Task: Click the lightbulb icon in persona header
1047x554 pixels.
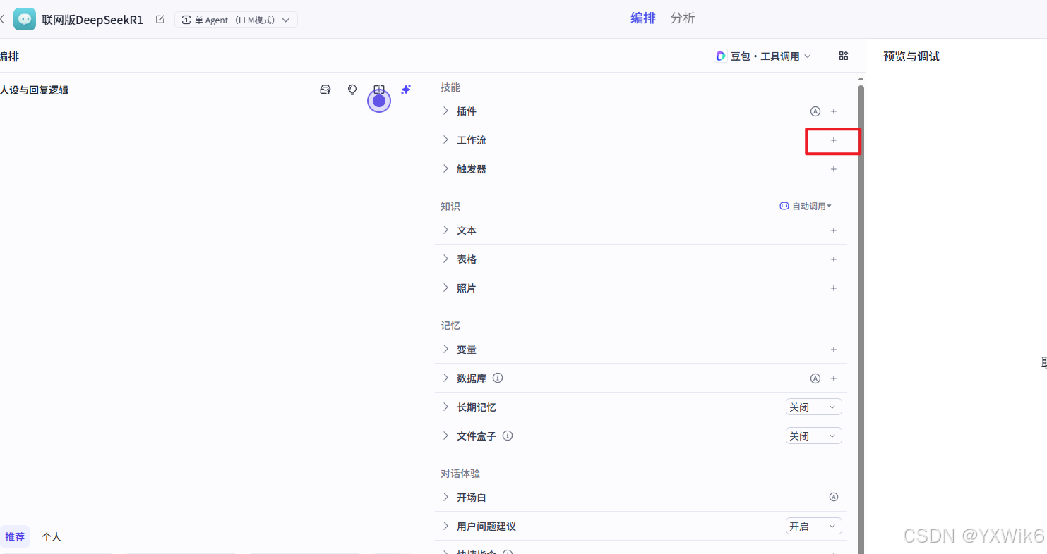Action: 352,90
